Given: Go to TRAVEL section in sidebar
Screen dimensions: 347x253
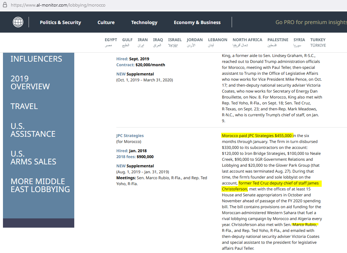Looking at the screenshot, I should pyautogui.click(x=24, y=106).
